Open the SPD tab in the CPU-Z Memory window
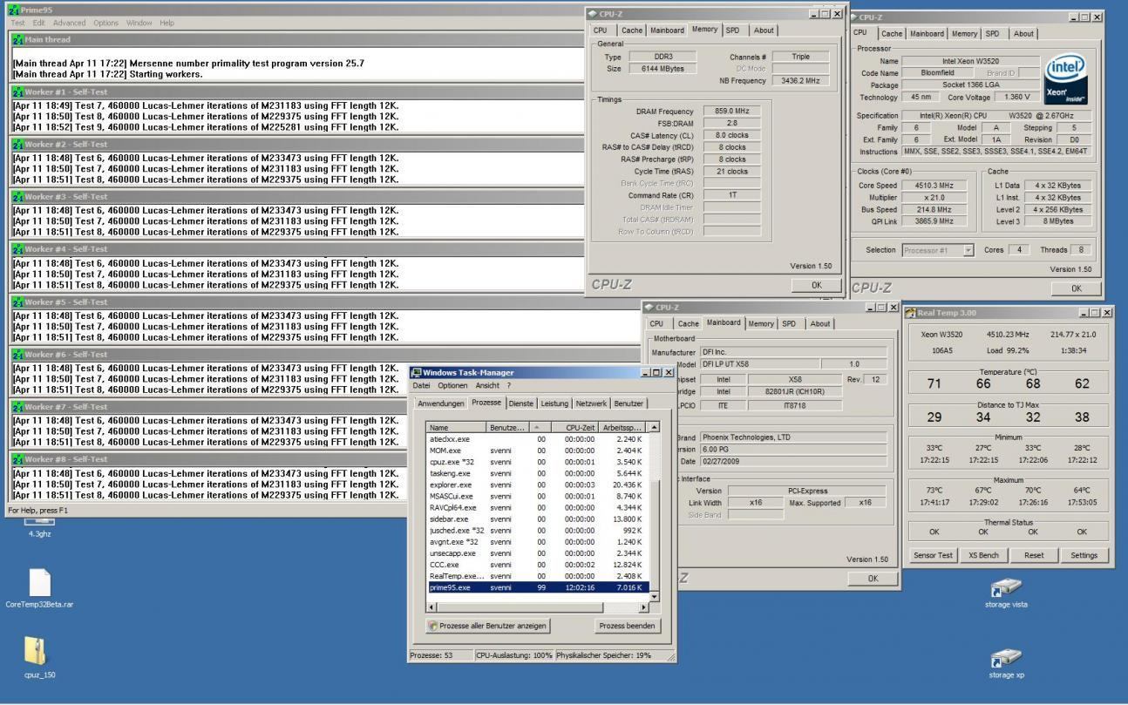 point(732,31)
